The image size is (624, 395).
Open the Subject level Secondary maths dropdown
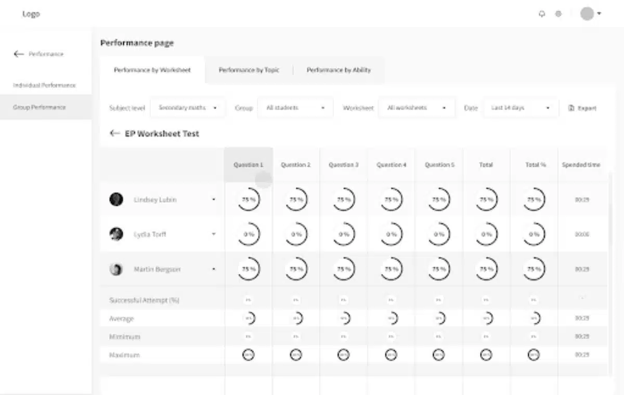pyautogui.click(x=188, y=108)
